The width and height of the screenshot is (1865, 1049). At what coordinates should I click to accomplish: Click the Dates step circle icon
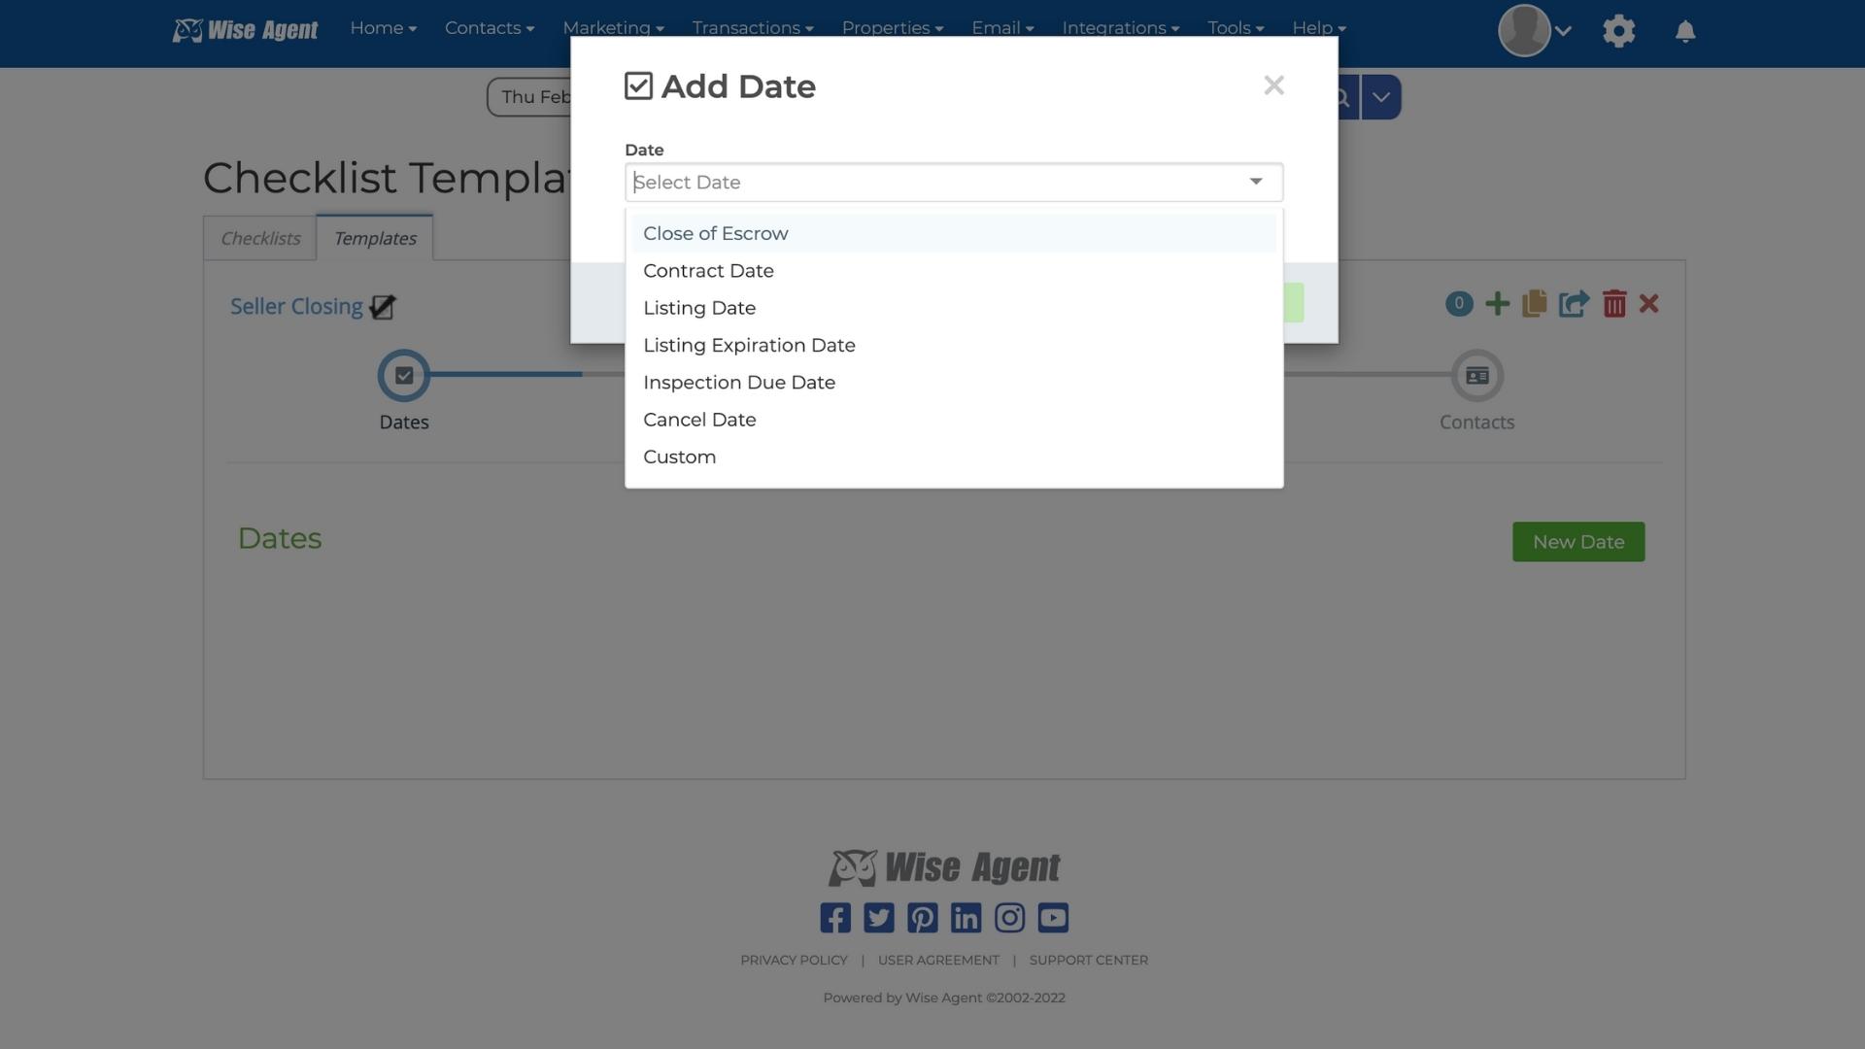point(403,374)
